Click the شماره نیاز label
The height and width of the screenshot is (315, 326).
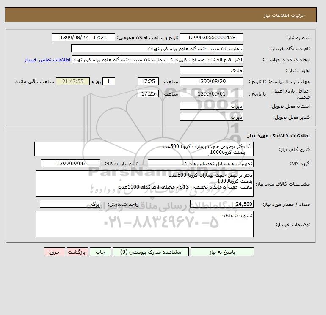click(298, 38)
